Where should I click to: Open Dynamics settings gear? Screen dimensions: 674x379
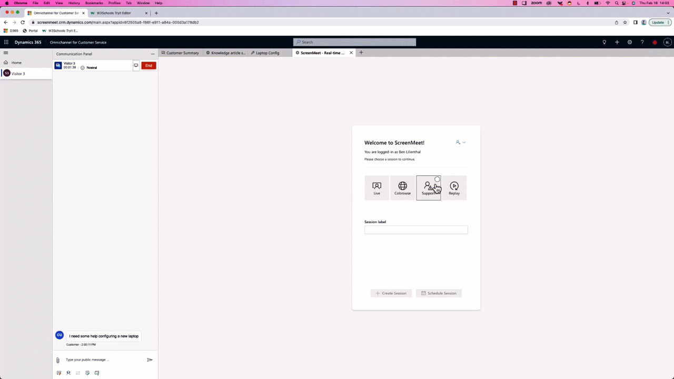pyautogui.click(x=629, y=42)
